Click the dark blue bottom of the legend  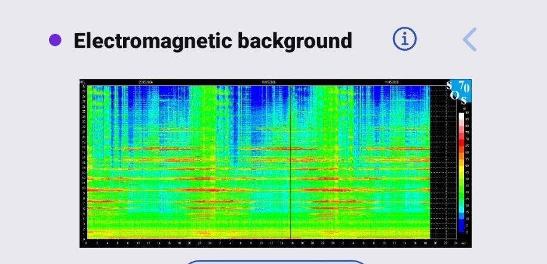pyautogui.click(x=461, y=228)
